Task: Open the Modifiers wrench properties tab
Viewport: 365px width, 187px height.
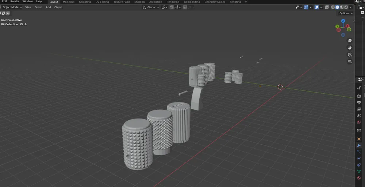Action: [x=359, y=145]
